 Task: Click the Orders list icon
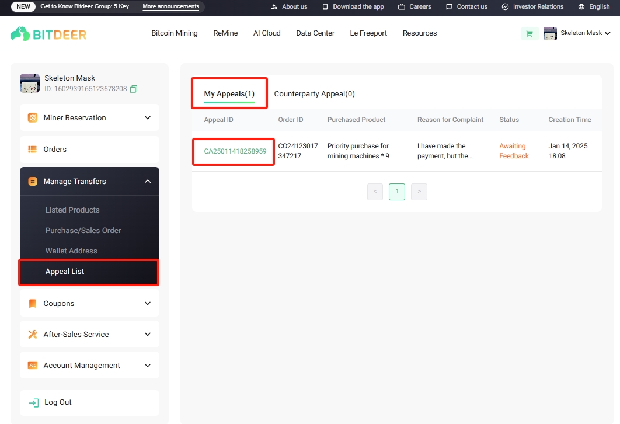click(33, 149)
